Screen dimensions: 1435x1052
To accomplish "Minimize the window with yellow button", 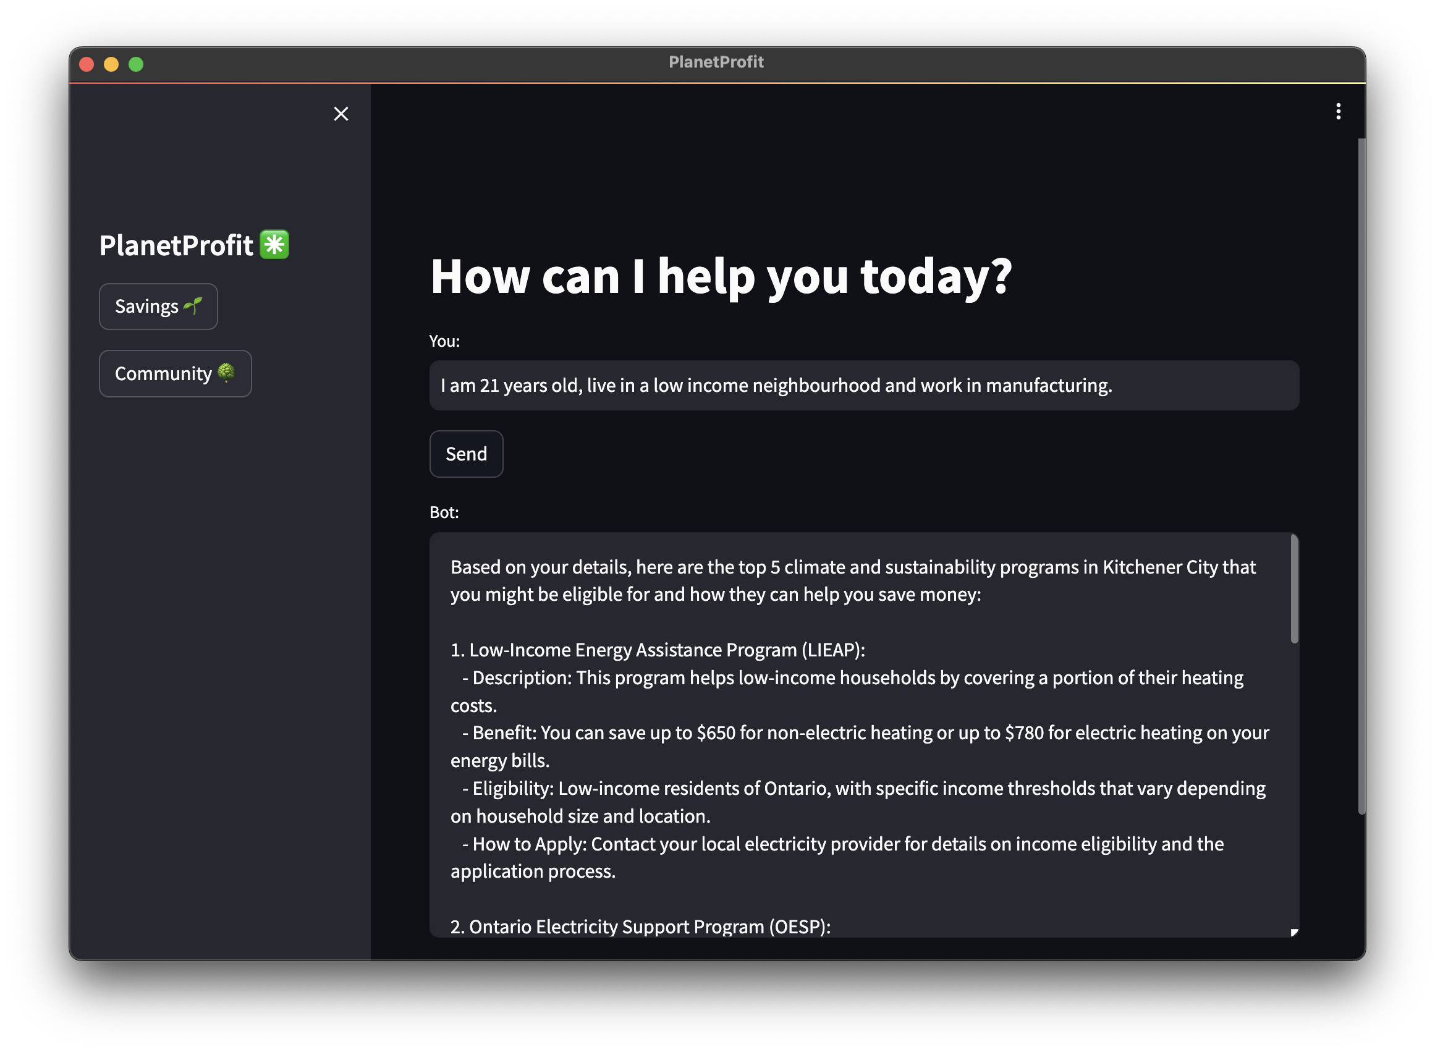I will 111,64.
